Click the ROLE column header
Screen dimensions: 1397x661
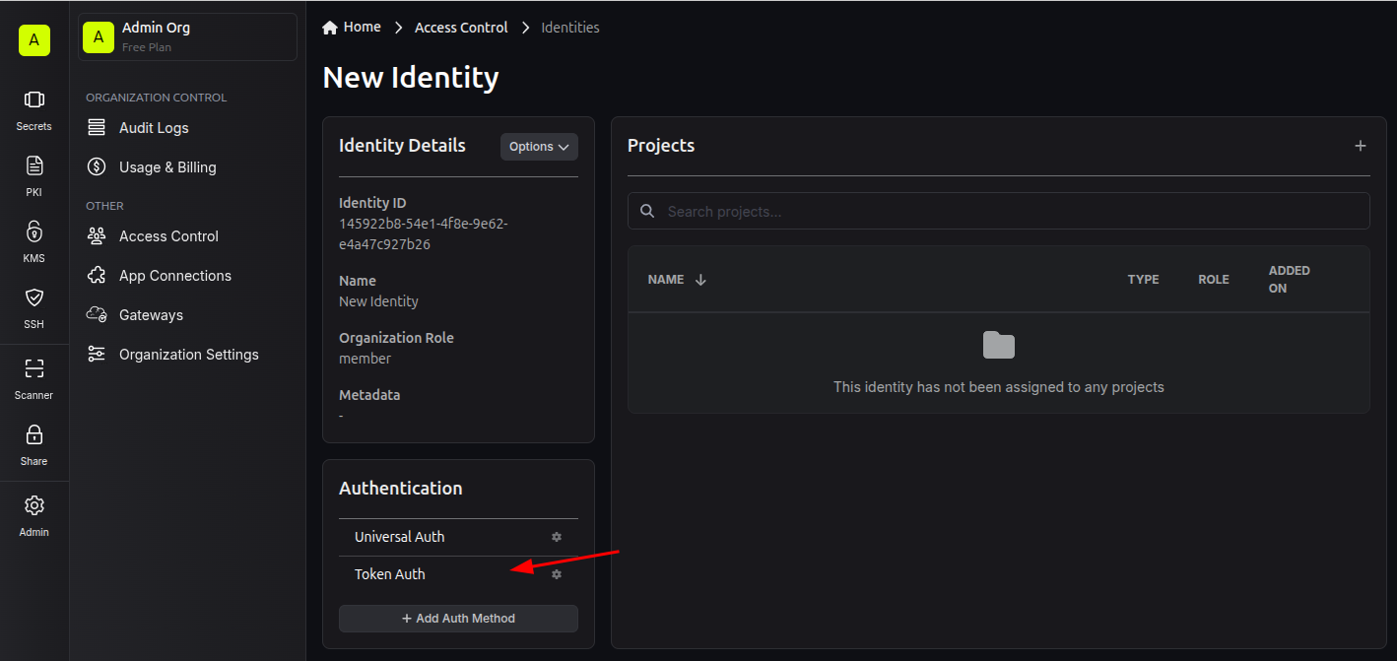coord(1214,280)
